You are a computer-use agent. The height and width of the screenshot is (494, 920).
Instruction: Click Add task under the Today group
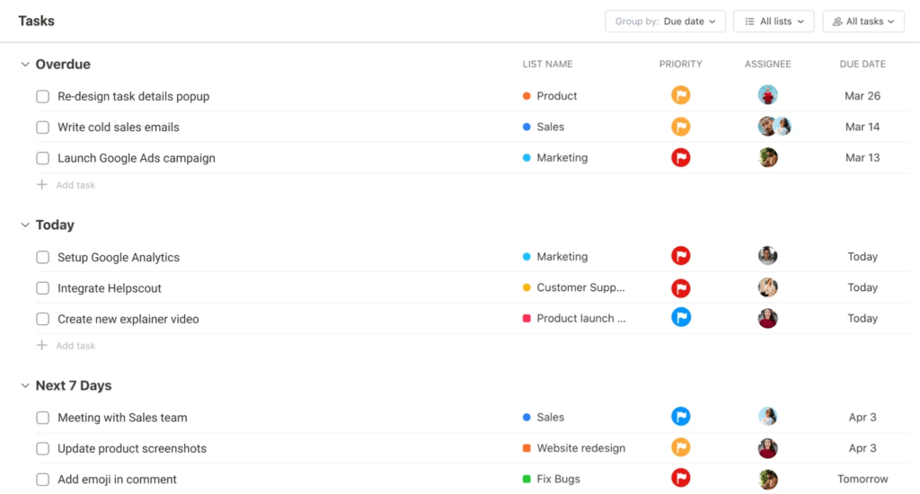point(75,346)
